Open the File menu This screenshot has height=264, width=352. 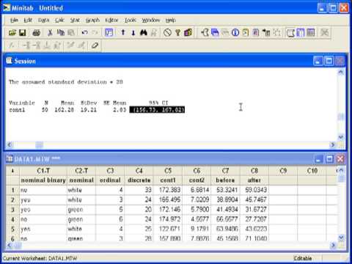14,20
